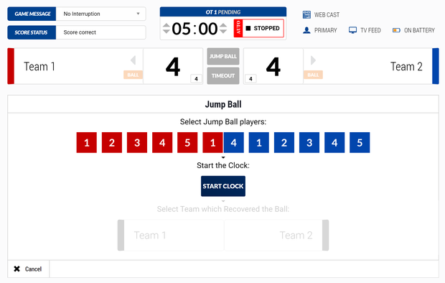Screen dimensions: 445x283
Task: Toggle the red AUTO clock mode
Action: 238,28
